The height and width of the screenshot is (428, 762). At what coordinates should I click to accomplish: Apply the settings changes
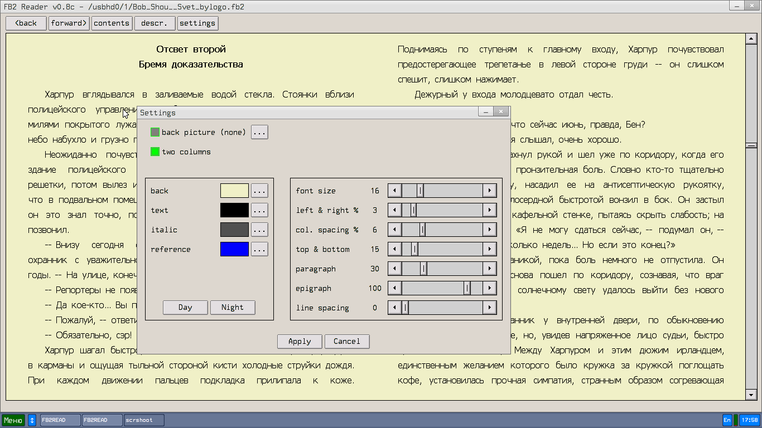(300, 341)
